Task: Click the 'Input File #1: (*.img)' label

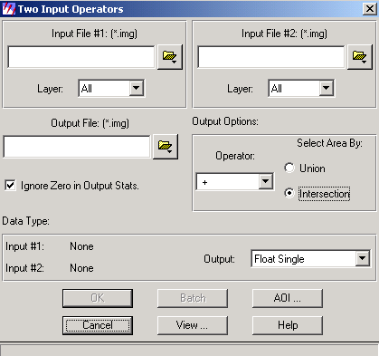Action: point(94,34)
